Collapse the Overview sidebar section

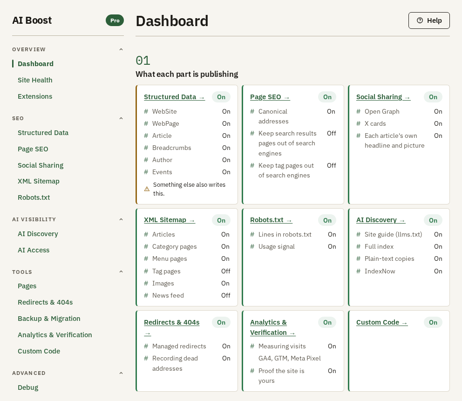[x=121, y=49]
